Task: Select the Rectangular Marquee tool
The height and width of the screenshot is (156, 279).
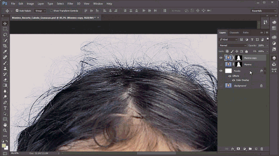Action: [x=5, y=29]
